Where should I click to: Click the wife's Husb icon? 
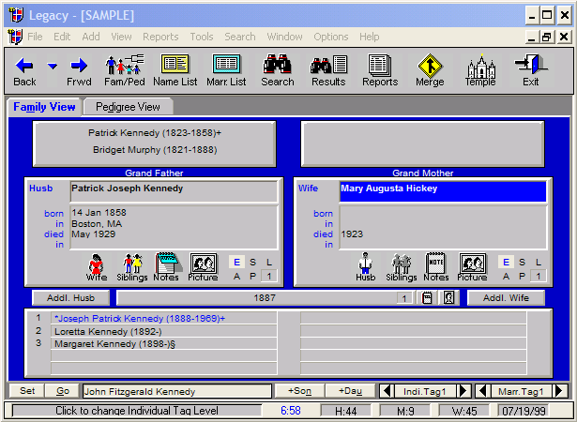[365, 267]
